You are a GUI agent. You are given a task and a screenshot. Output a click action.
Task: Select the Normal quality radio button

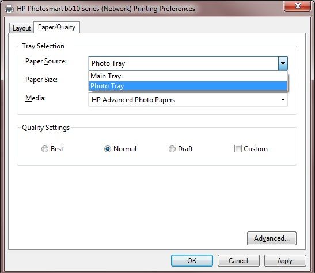[x=108, y=149]
